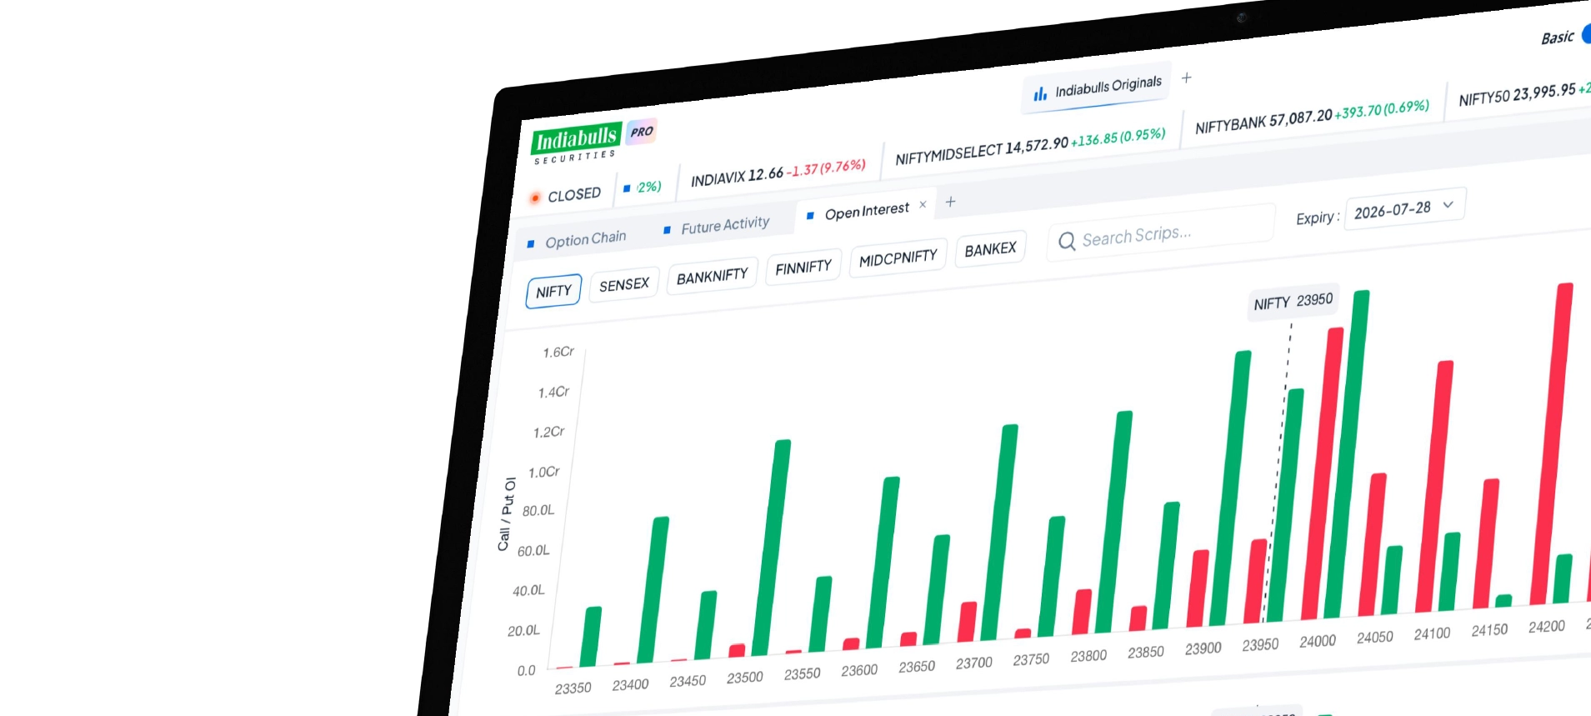Click the CLOSED market status label
The image size is (1591, 716).
(x=574, y=195)
